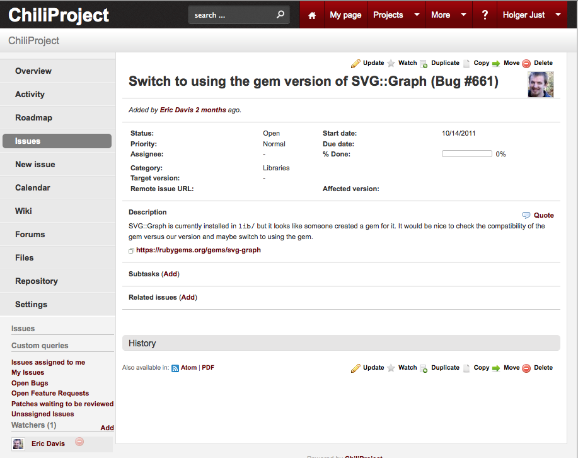Open the Calendar sidebar item
The height and width of the screenshot is (458, 578).
point(58,187)
